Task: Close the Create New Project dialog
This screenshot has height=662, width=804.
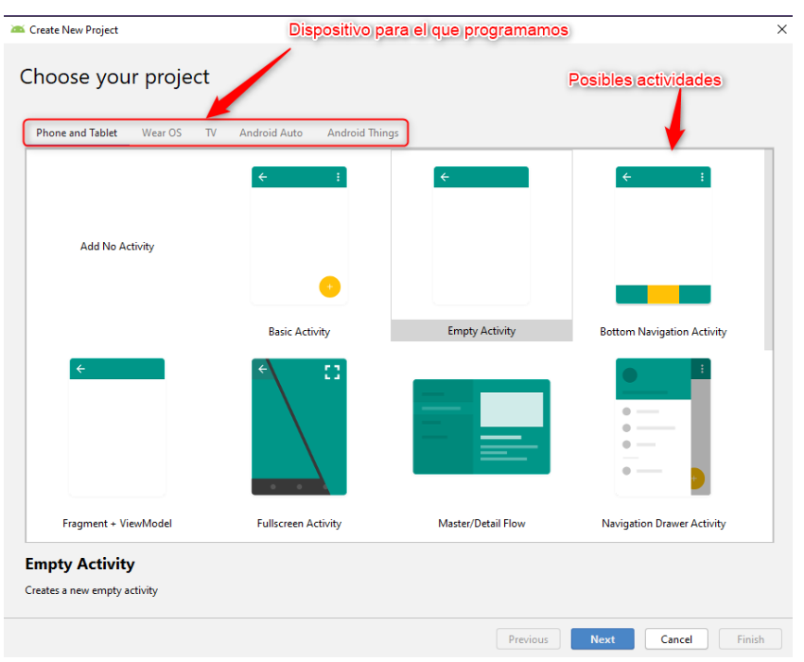Action: [x=781, y=29]
